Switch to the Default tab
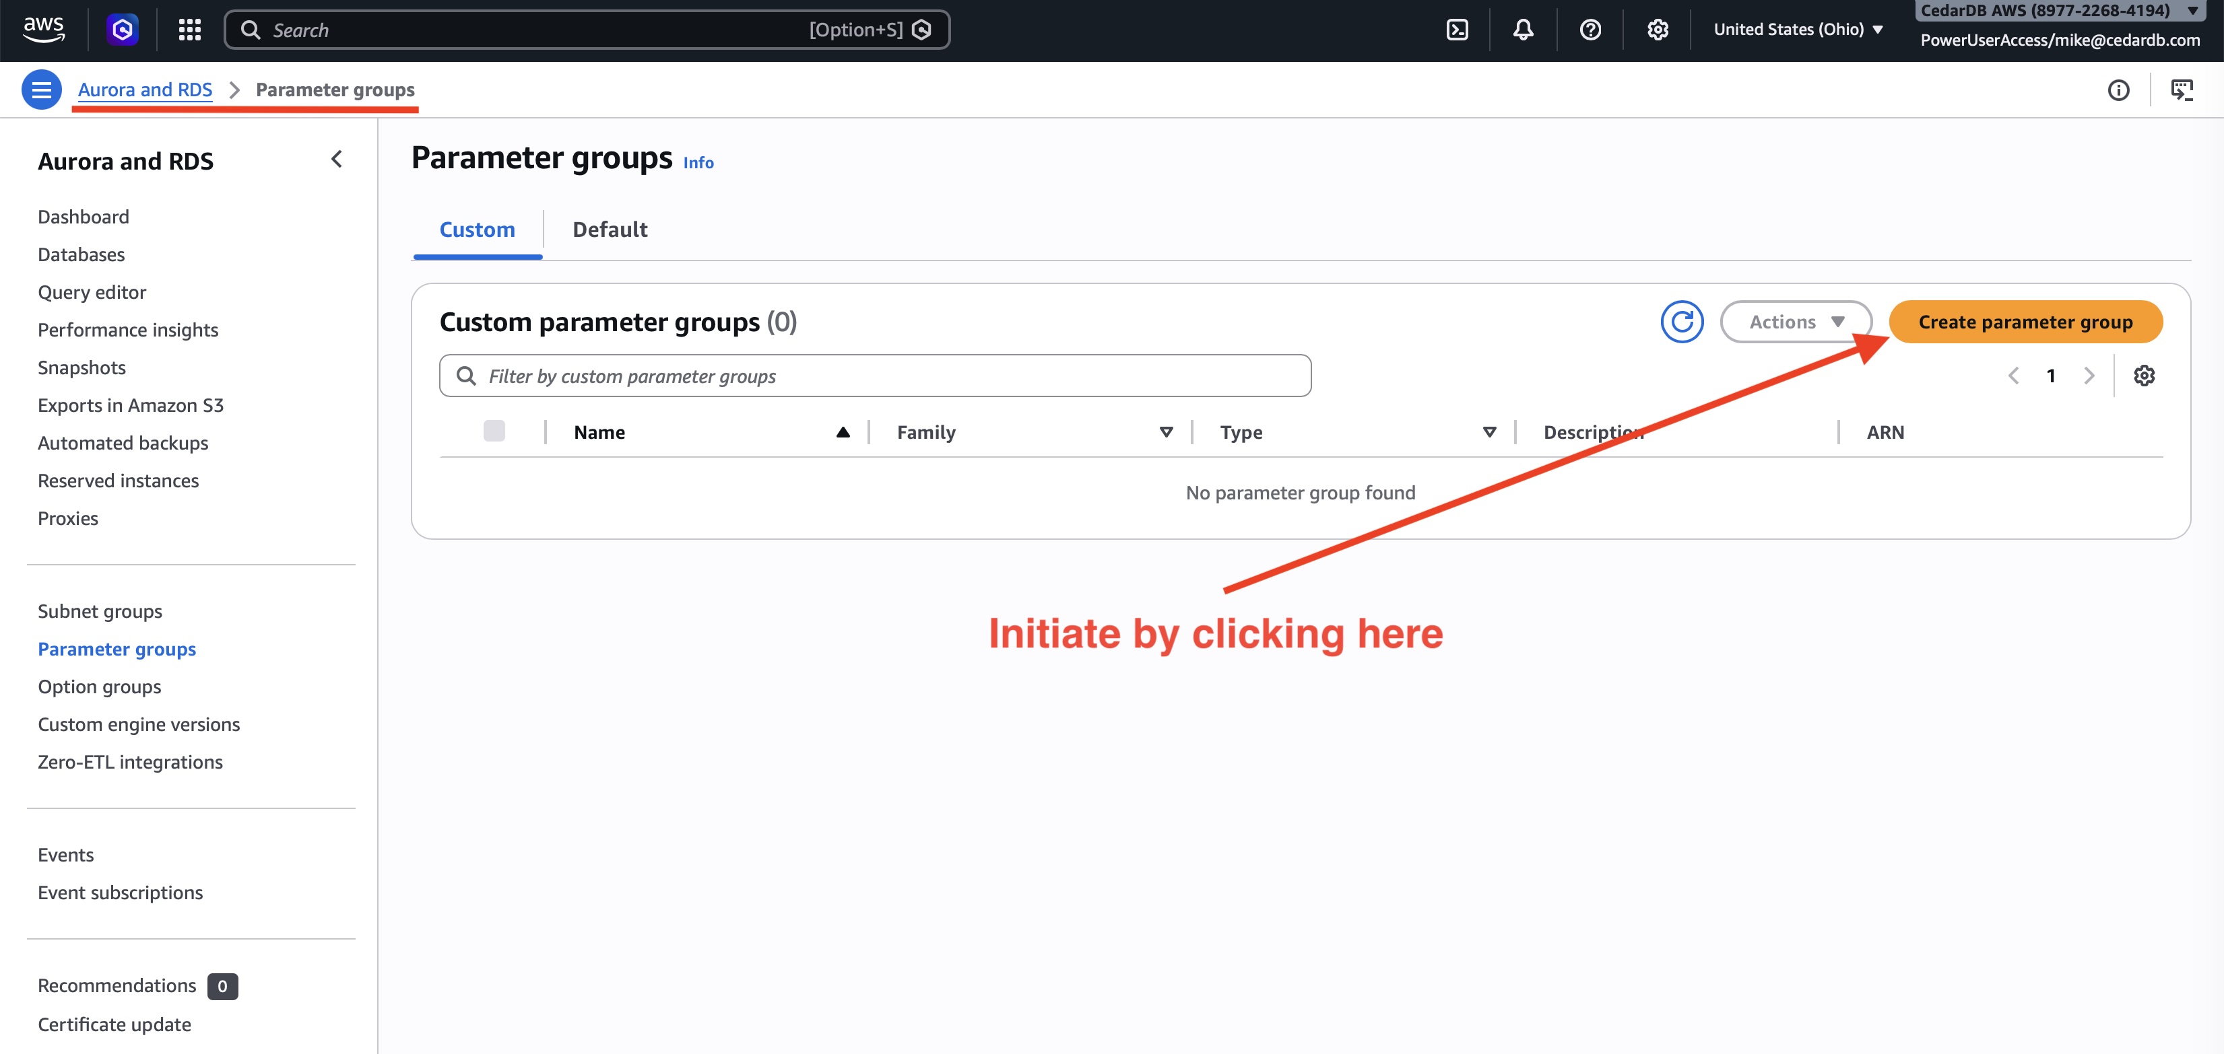Viewport: 2224px width, 1054px height. coord(610,230)
